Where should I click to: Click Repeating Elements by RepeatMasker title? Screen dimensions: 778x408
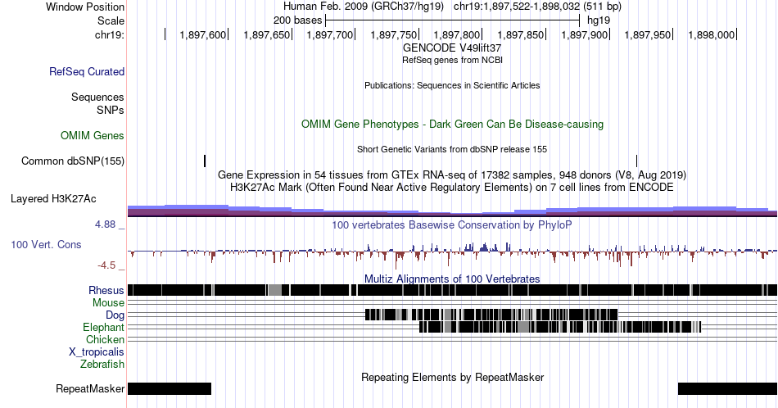coord(452,377)
